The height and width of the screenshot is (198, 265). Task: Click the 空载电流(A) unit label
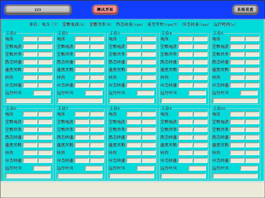click(x=73, y=24)
